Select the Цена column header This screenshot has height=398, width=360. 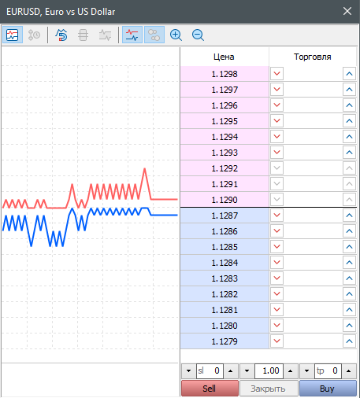224,57
